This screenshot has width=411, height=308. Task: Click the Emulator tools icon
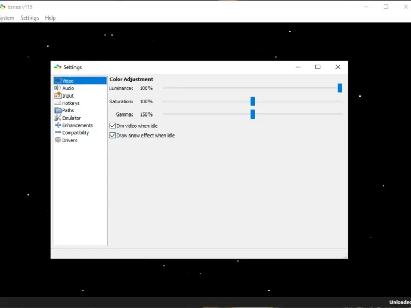tap(58, 118)
